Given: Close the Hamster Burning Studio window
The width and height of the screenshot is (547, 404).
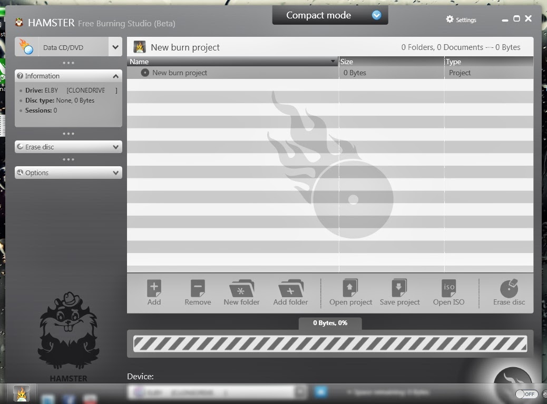Looking at the screenshot, I should (x=529, y=18).
